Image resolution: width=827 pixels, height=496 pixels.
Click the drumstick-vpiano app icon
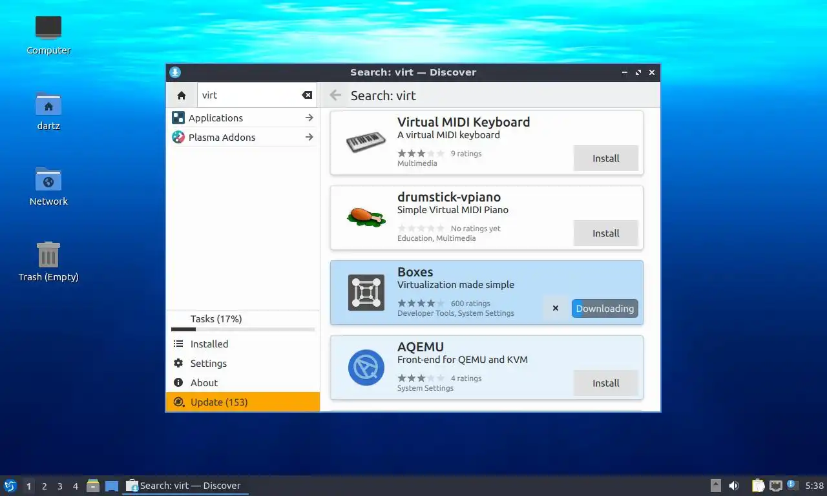tap(366, 217)
